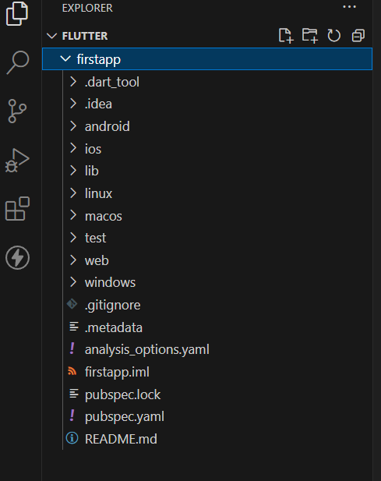Click New Folder icon in explorer header
Viewport: 381px width, 481px height.
310,36
